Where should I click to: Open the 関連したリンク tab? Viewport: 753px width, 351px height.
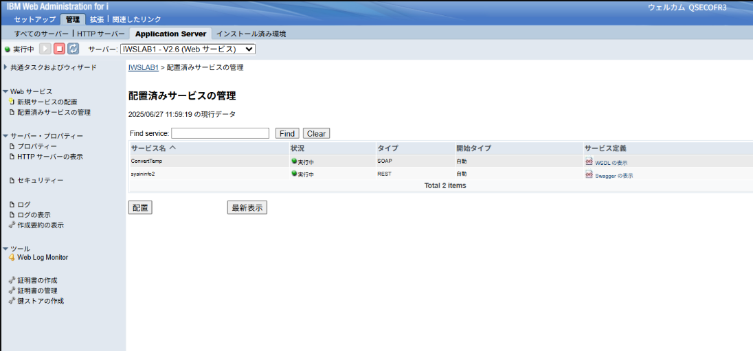(137, 20)
